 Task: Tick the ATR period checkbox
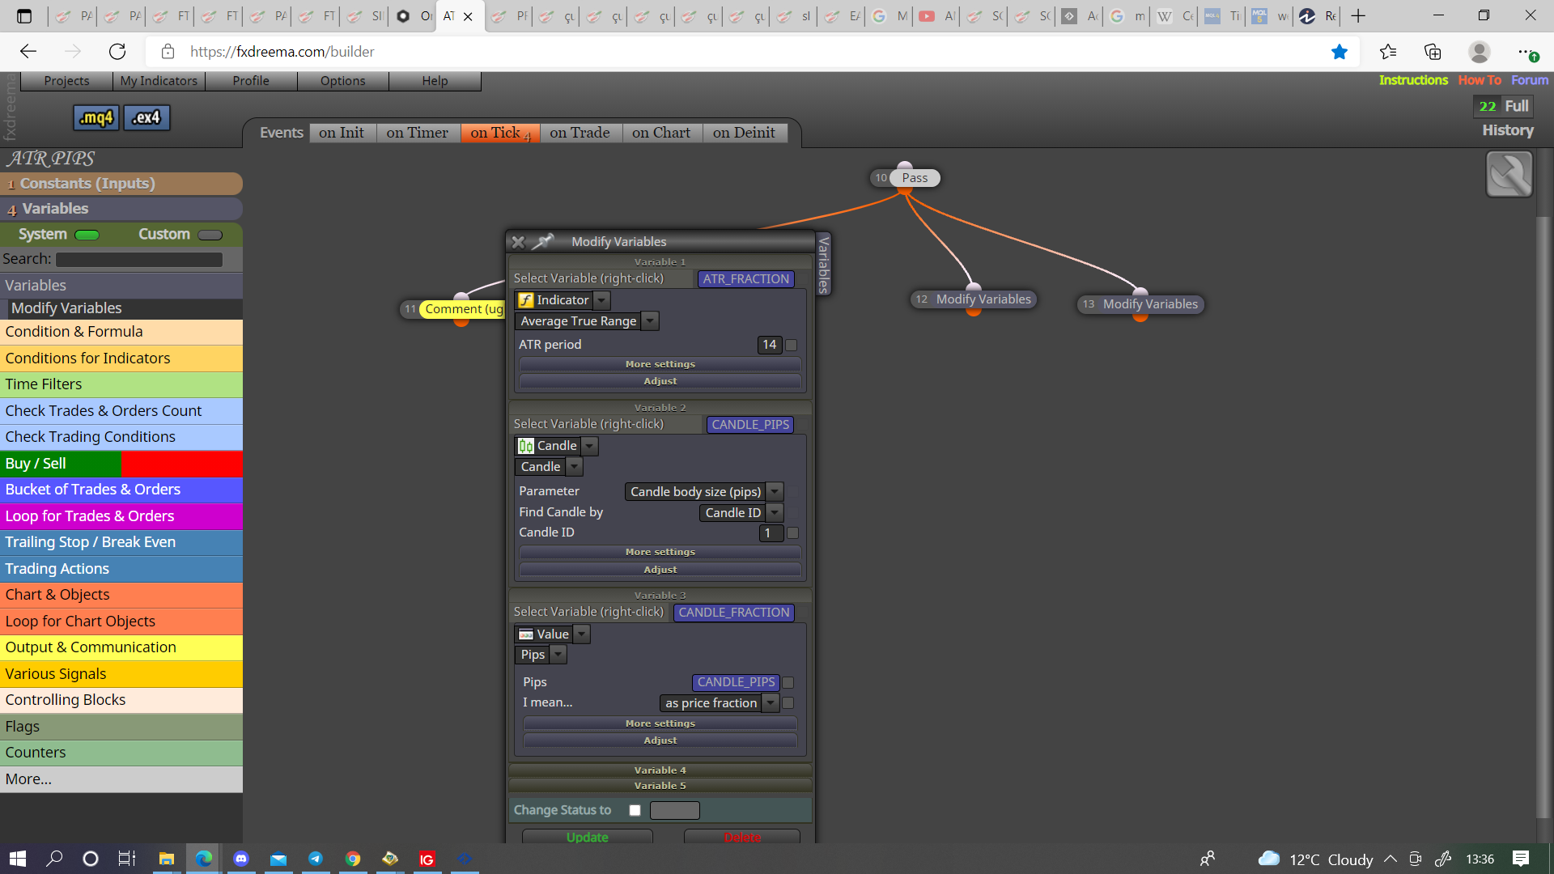click(792, 345)
